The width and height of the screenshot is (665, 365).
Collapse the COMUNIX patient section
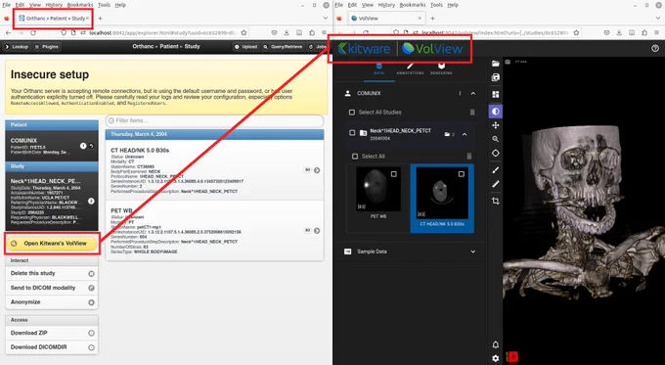click(x=473, y=93)
